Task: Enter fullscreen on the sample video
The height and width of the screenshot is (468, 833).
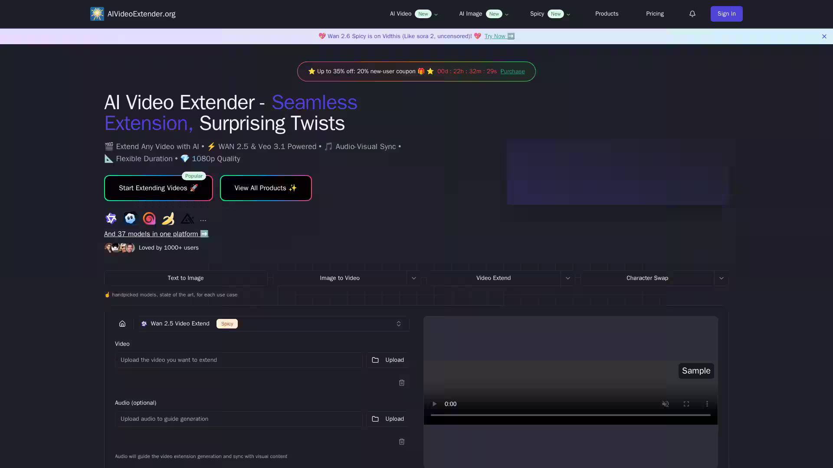Action: tap(686, 404)
